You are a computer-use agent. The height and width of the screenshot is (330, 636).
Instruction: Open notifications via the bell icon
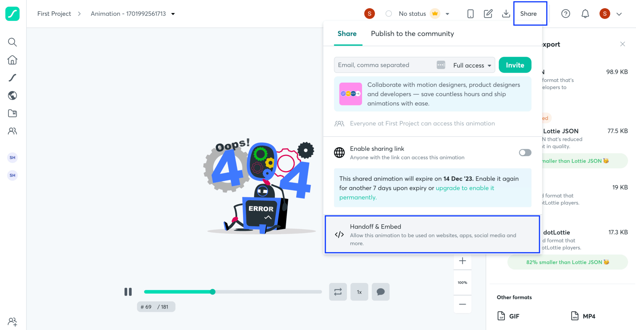[x=585, y=14]
